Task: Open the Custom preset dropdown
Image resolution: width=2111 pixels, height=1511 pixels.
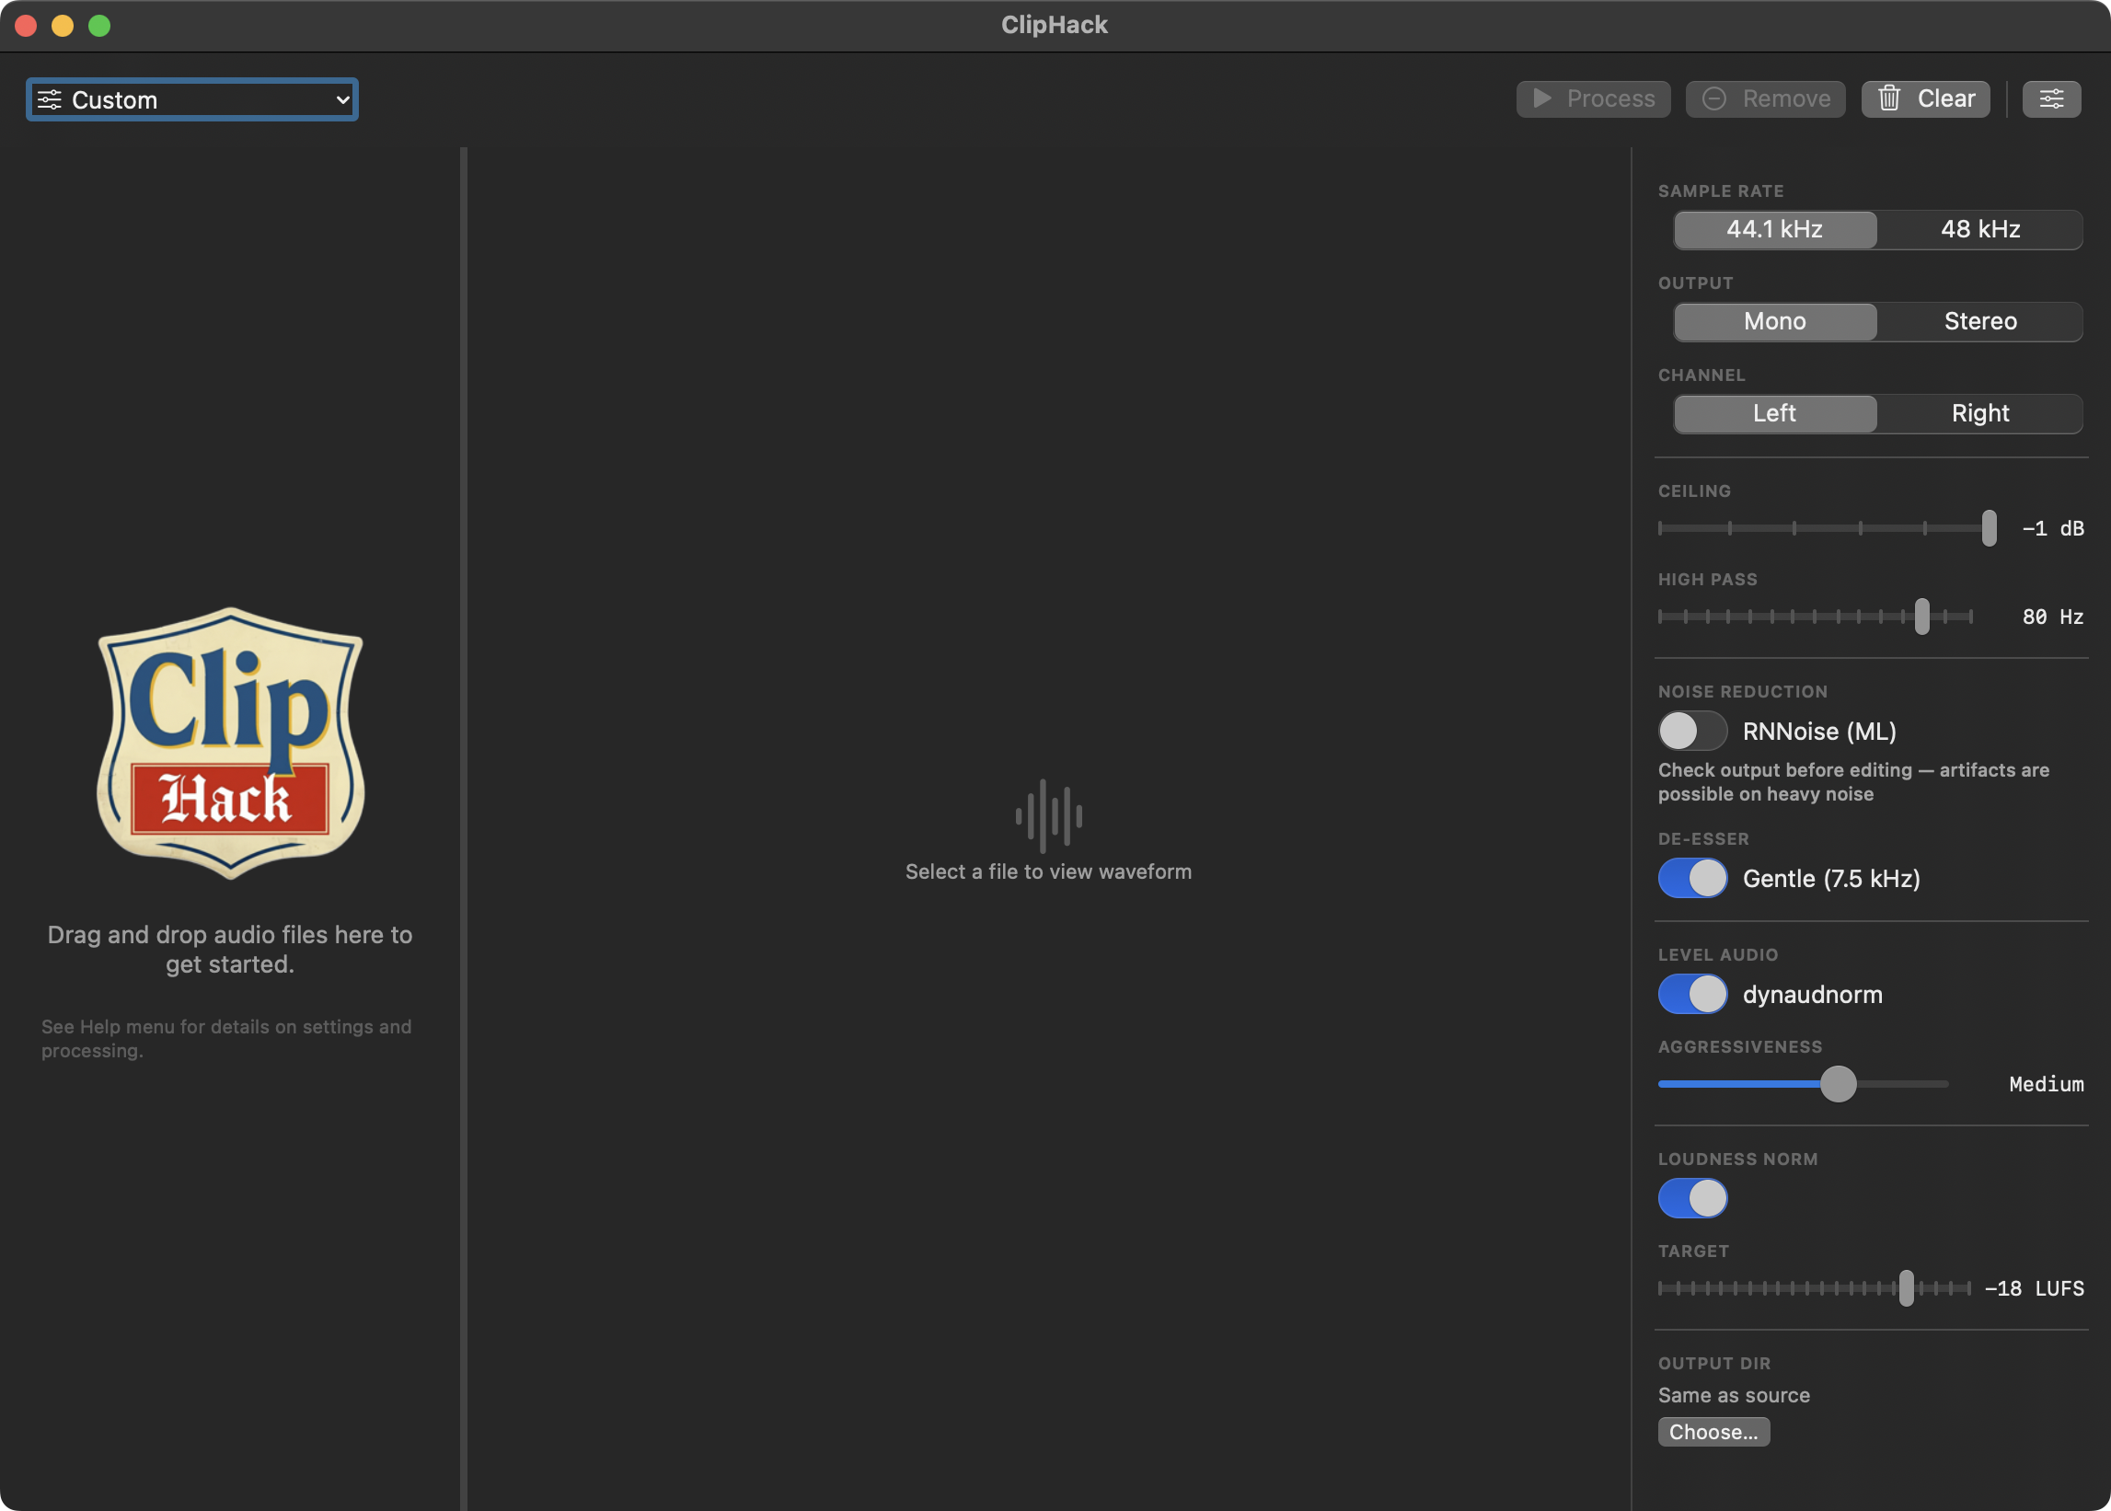Action: pos(191,99)
